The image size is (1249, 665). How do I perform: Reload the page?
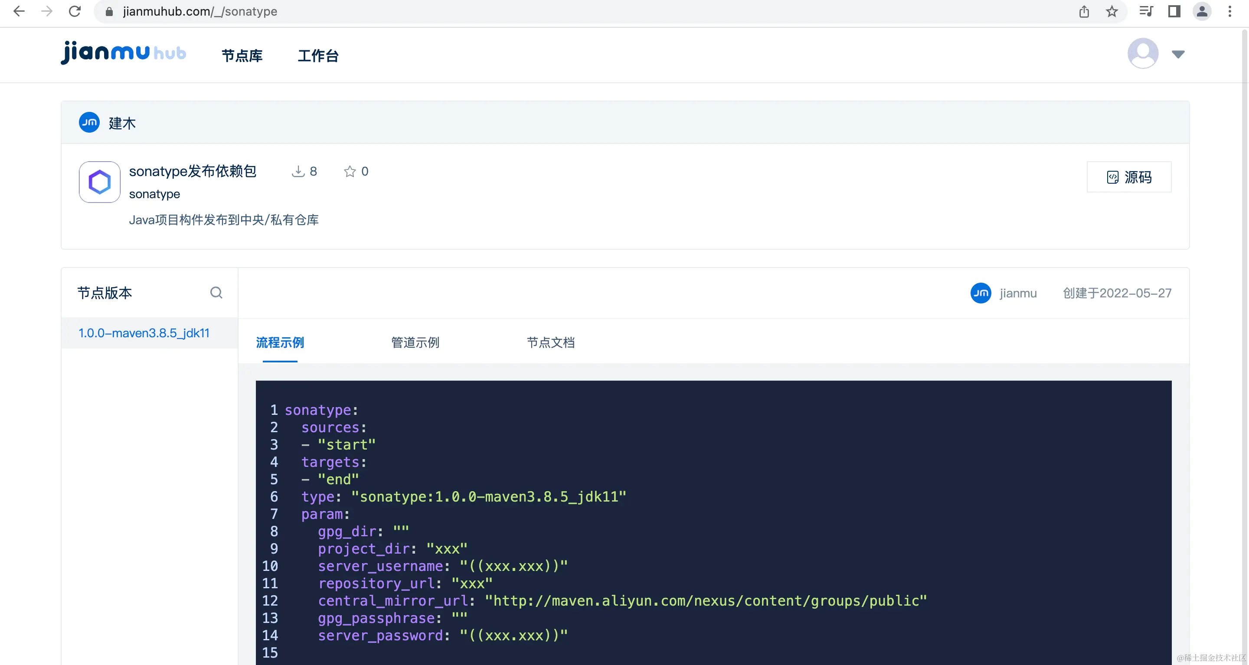click(75, 12)
